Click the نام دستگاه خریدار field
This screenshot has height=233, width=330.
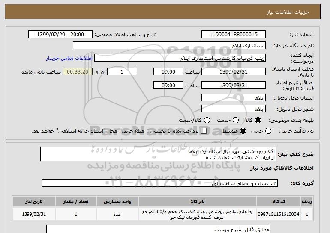[169, 46]
